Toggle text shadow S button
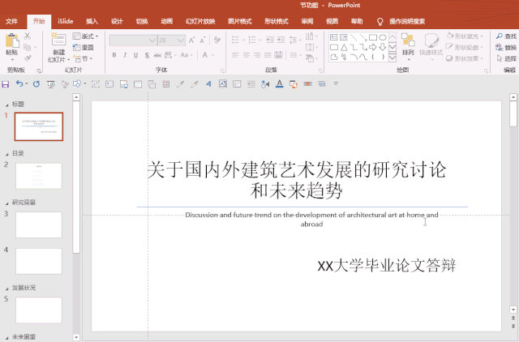This screenshot has height=342, width=519. (147, 55)
